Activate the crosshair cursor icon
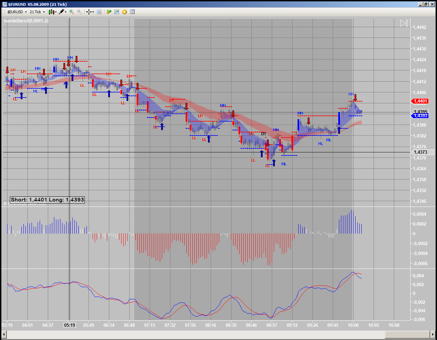Screen dimensions: 437x340 [x=89, y=12]
